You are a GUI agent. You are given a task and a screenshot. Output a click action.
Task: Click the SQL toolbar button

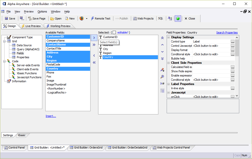coord(161,18)
